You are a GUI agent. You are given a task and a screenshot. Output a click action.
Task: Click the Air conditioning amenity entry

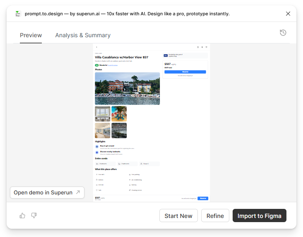pos(135,180)
